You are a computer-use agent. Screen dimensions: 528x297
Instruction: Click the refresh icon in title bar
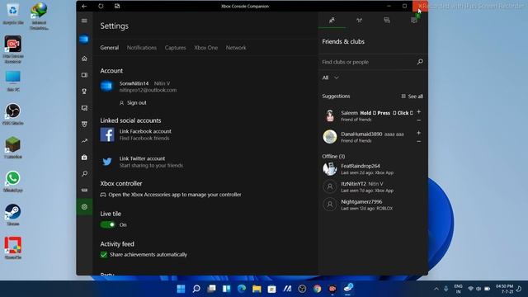[x=101, y=6]
